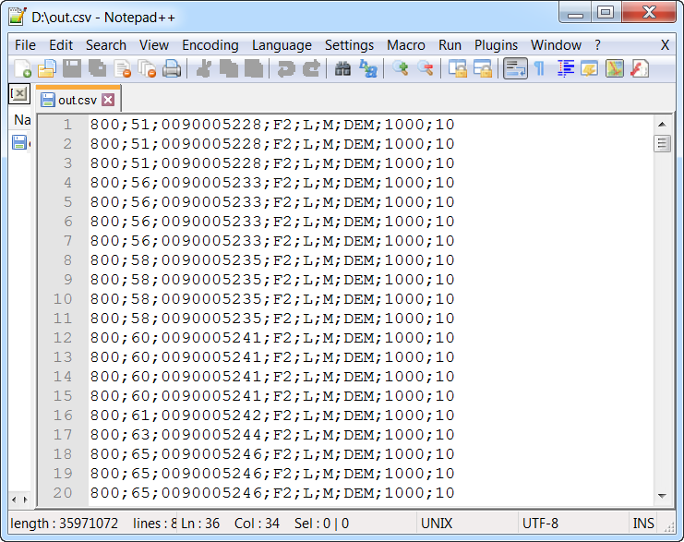Image resolution: width=684 pixels, height=542 pixels.
Task: Click the Close All toolbar icon
Action: click(147, 69)
